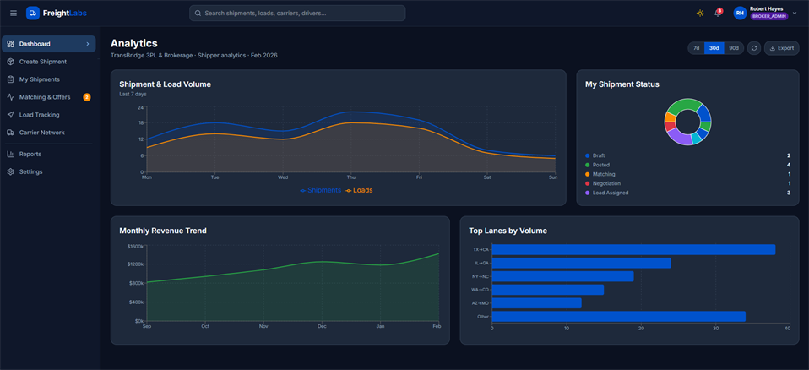Click the Other lane bar

[619, 316]
